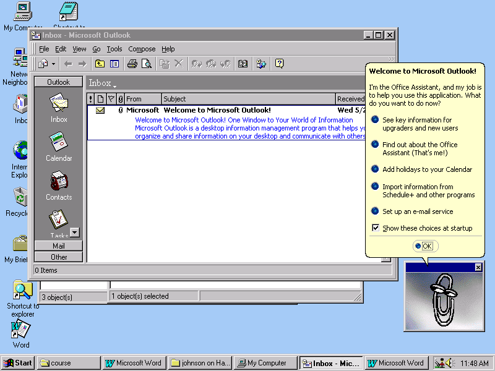Choose Find out about the Office Assistant
This screenshot has height=371, width=495.
pos(415,148)
